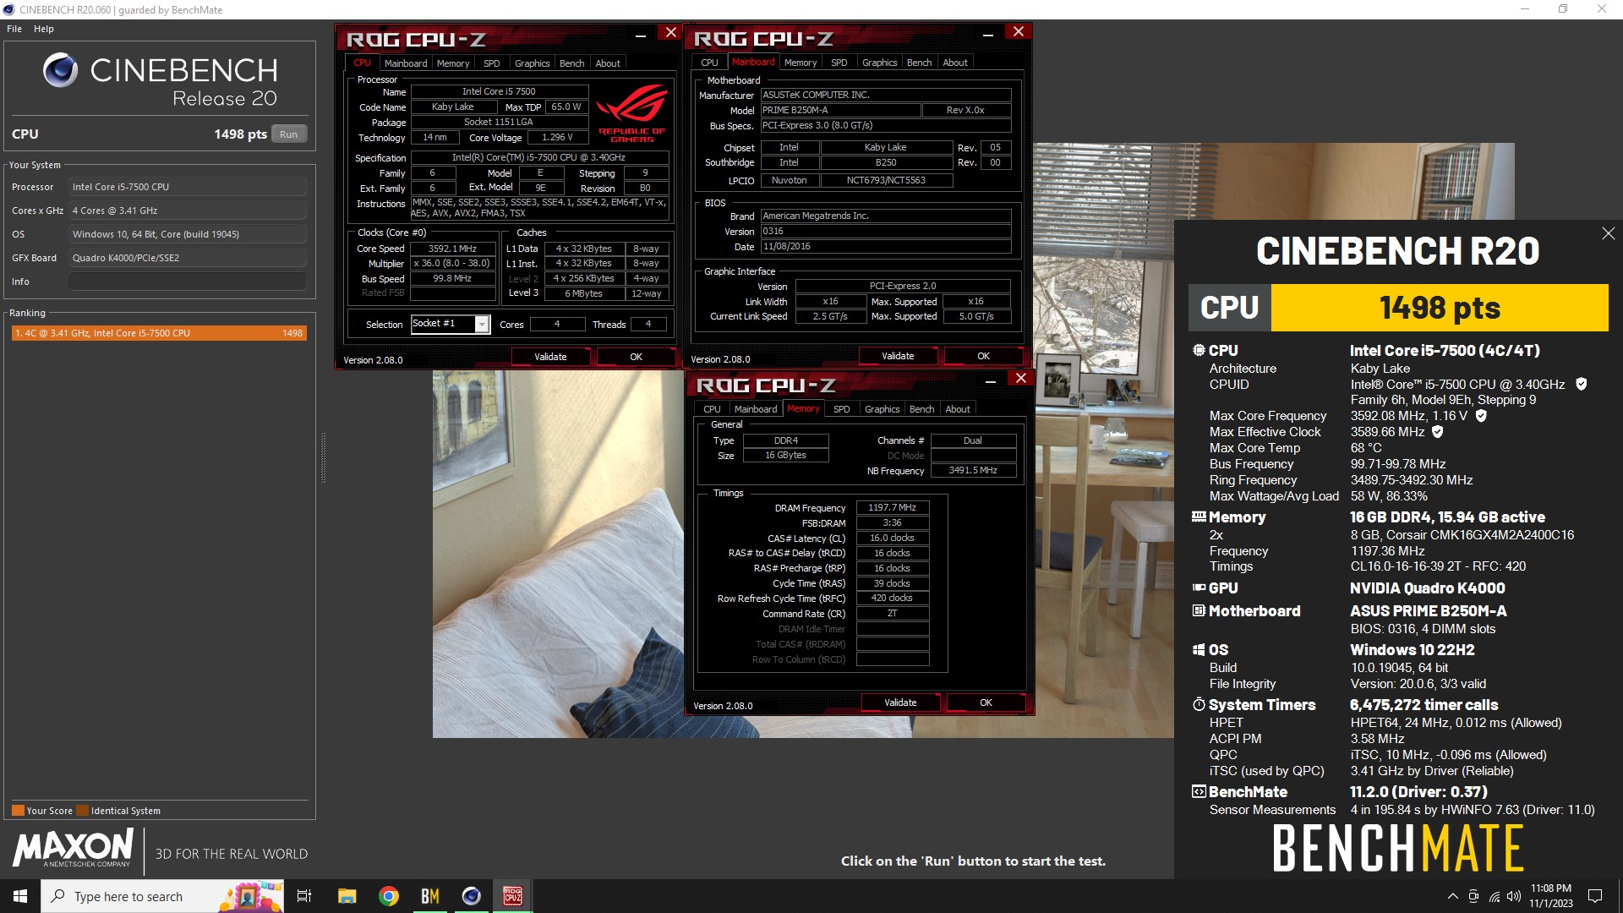The image size is (1623, 913).
Task: Close the CPU-Z Memory window
Action: pyautogui.click(x=1021, y=378)
